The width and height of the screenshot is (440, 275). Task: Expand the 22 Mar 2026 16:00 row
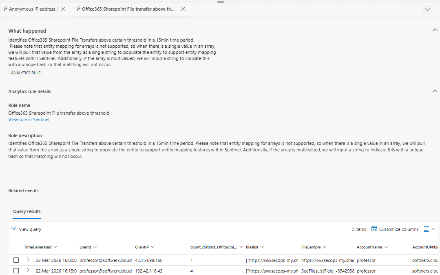click(x=28, y=260)
